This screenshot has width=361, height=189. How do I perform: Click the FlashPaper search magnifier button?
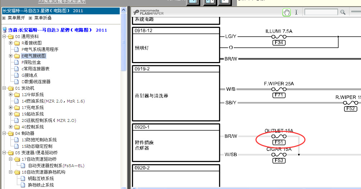coord(343,12)
